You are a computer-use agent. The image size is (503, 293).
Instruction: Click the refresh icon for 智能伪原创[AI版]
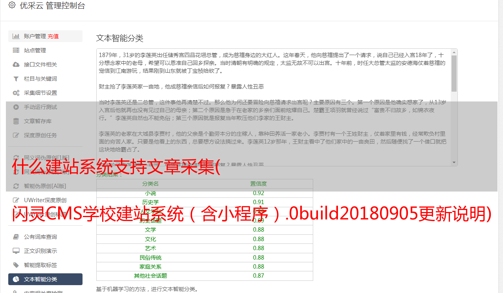point(16,186)
